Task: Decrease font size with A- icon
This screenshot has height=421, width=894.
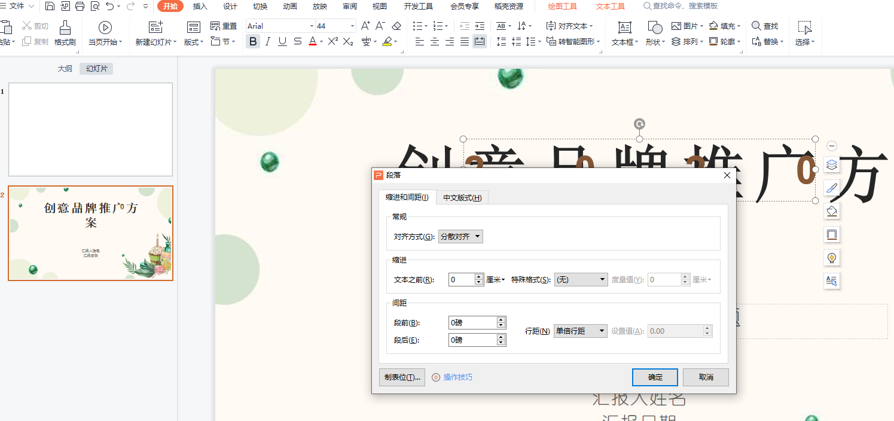Action: 380,26
